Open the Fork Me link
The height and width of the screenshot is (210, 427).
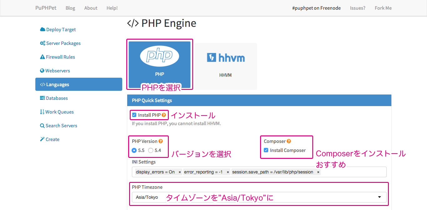click(383, 8)
